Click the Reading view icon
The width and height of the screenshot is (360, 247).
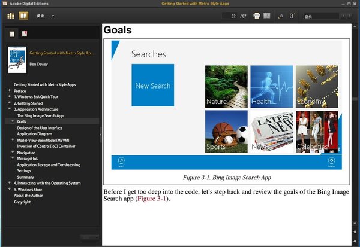pos(23,16)
